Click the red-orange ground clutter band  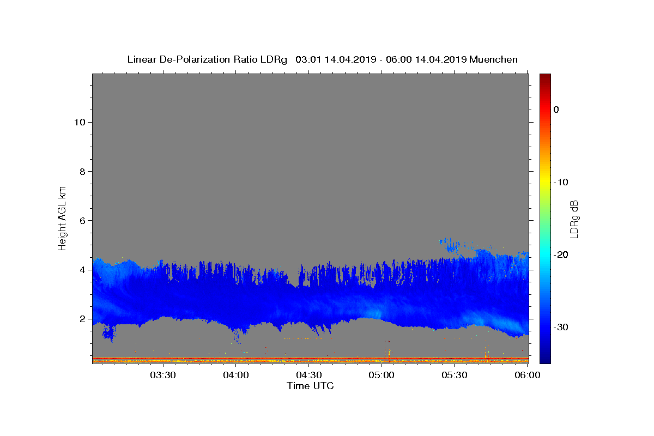pos(310,360)
